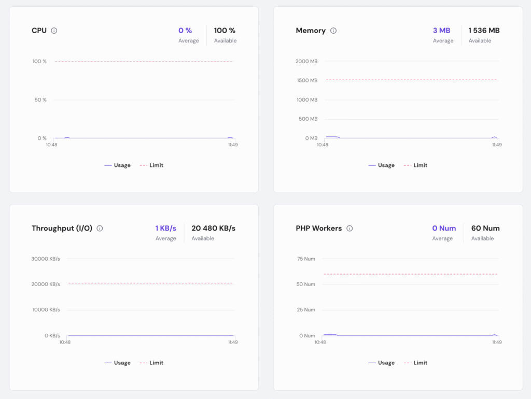Click the info icon next to CPU
This screenshot has height=399, width=531.
tap(53, 31)
